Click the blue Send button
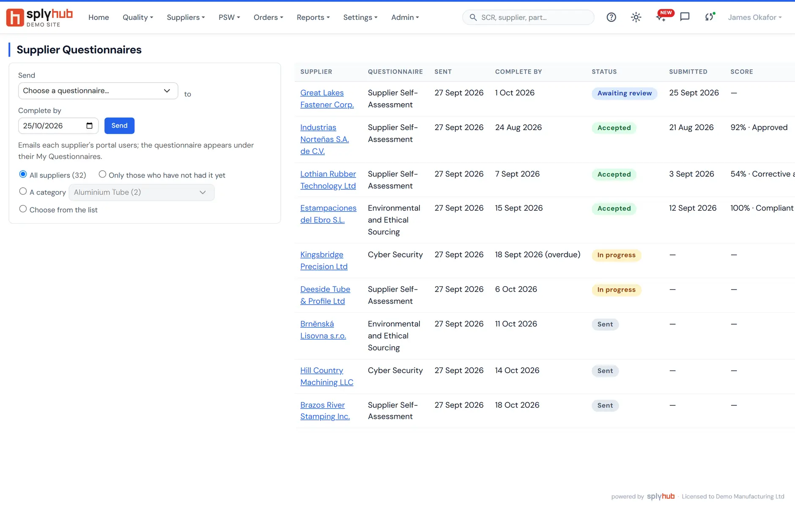 click(119, 126)
